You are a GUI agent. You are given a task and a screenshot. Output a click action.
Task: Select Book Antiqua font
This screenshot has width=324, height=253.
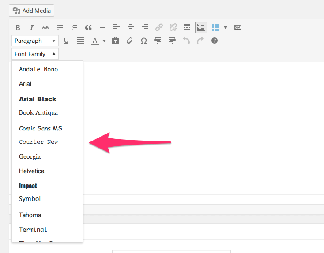pos(47,113)
